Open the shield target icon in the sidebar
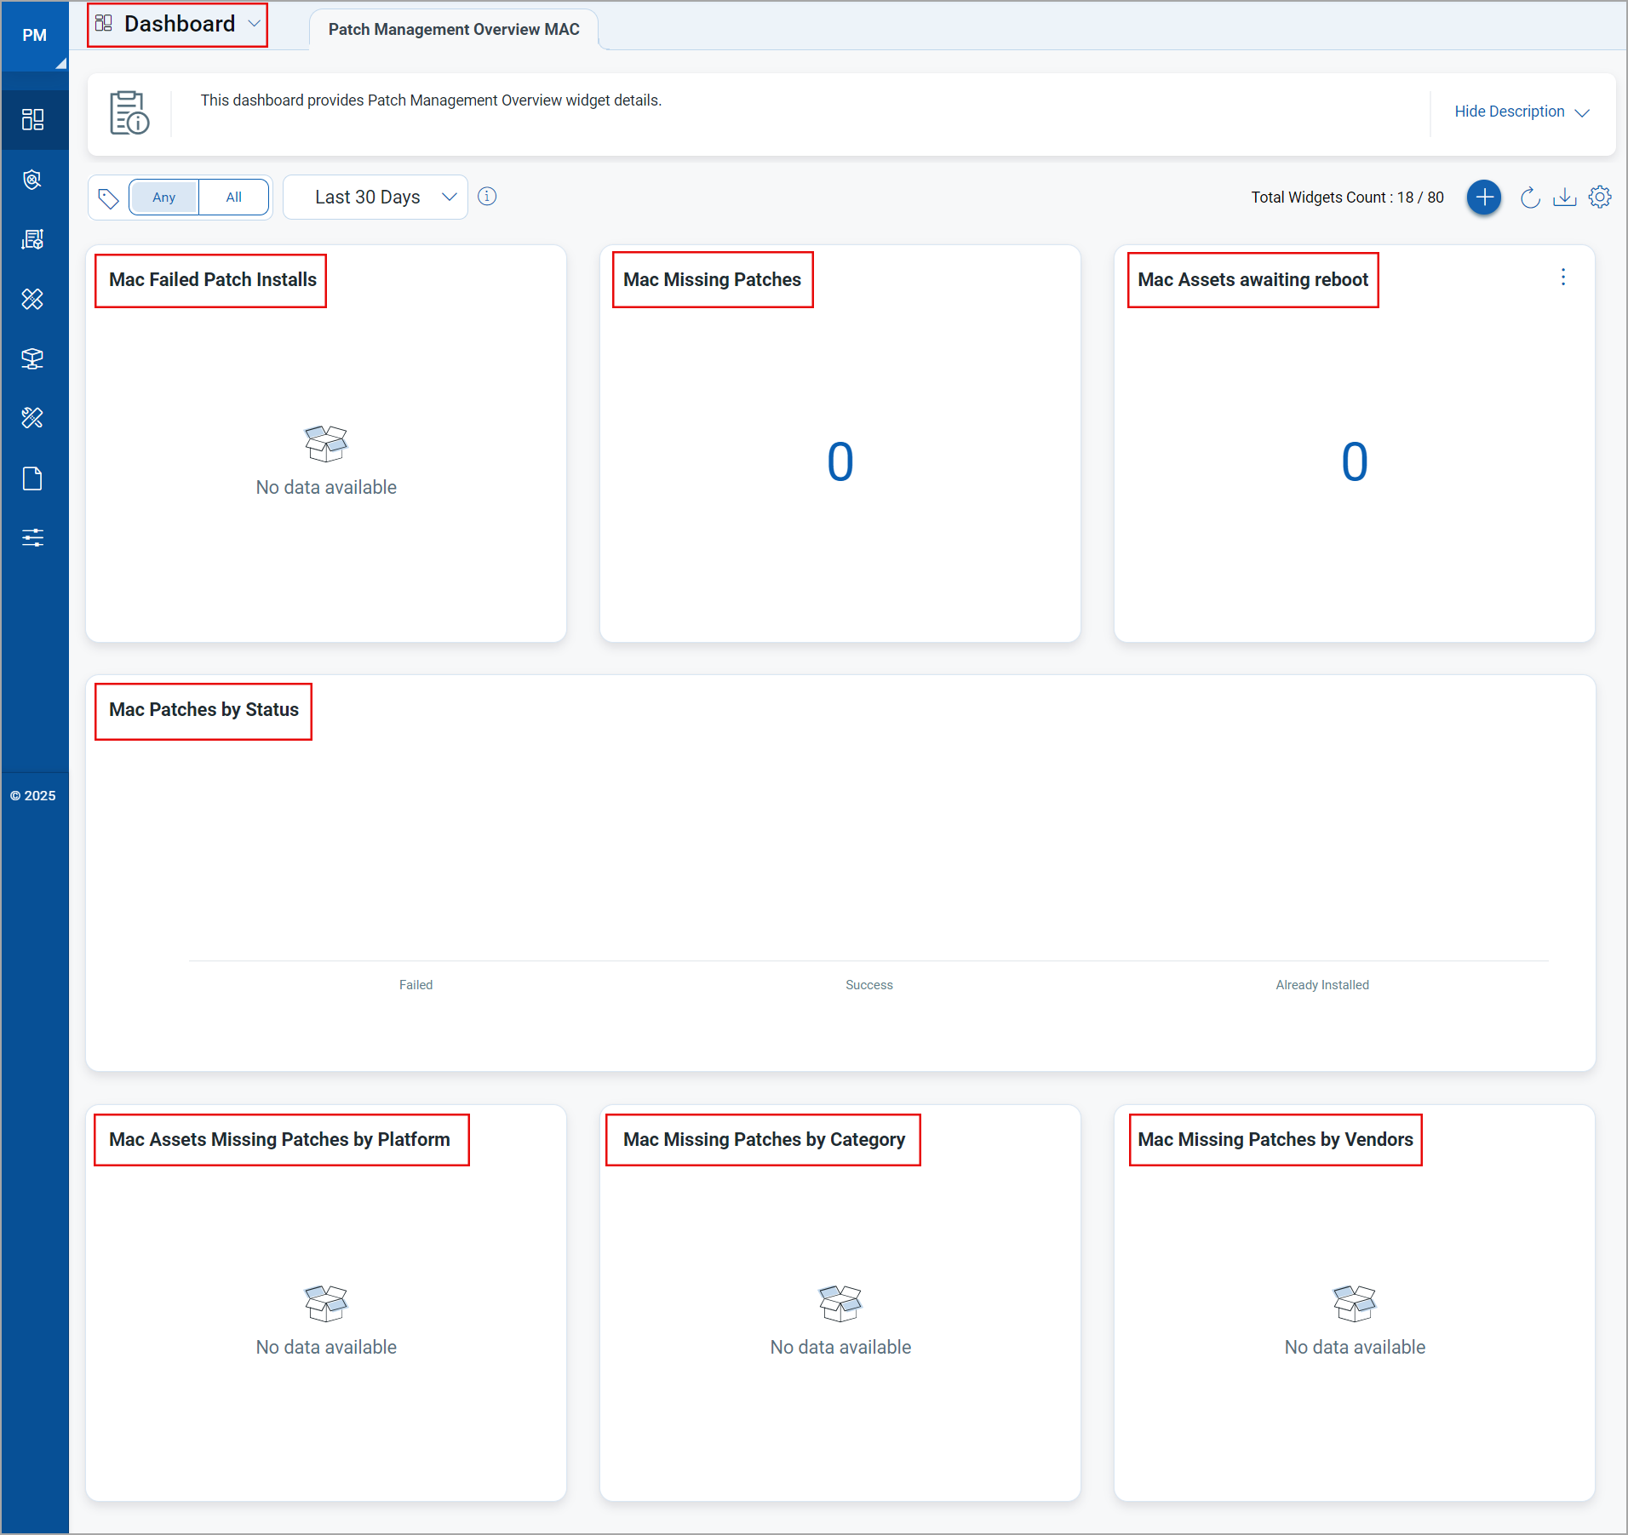The height and width of the screenshot is (1535, 1628). [x=33, y=180]
